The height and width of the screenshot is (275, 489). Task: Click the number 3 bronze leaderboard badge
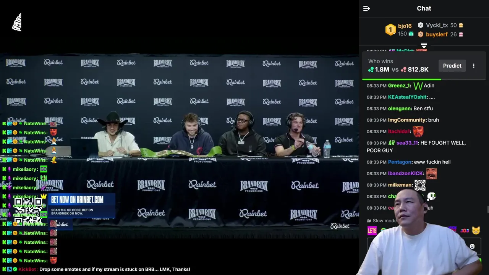point(421,34)
